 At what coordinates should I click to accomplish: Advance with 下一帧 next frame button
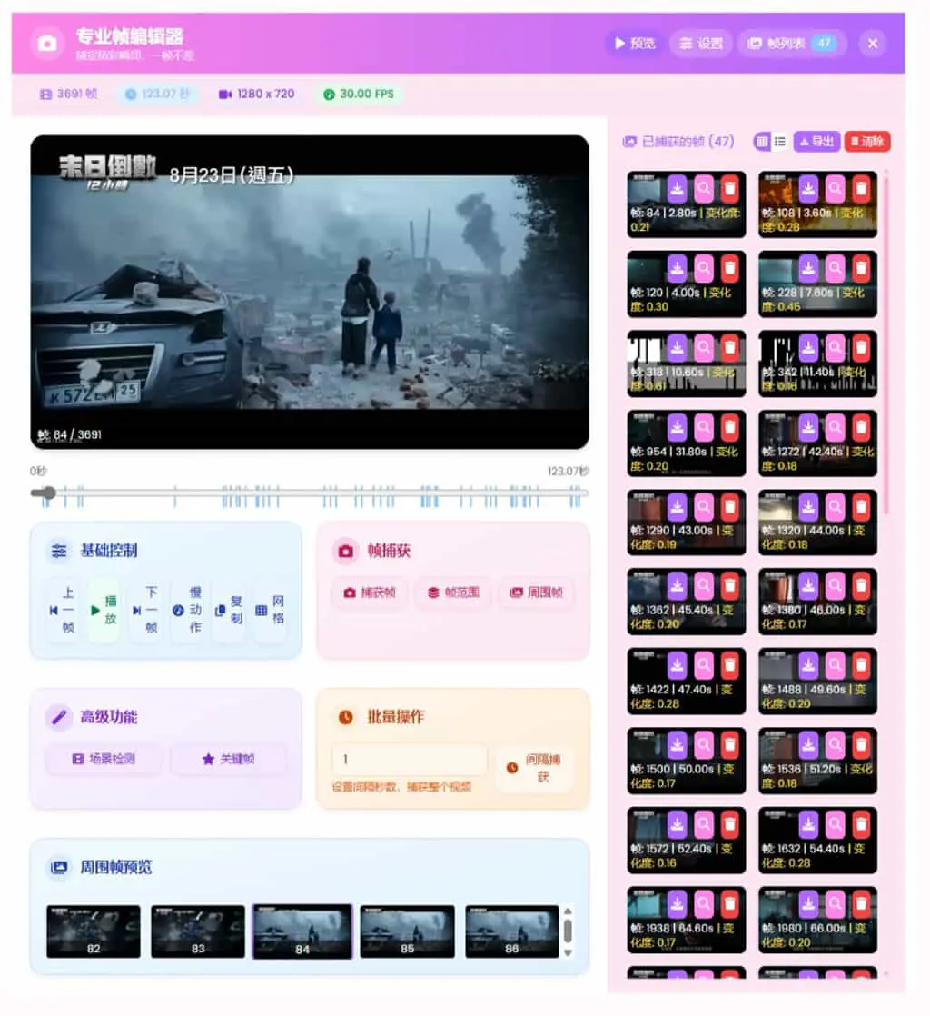click(x=145, y=610)
